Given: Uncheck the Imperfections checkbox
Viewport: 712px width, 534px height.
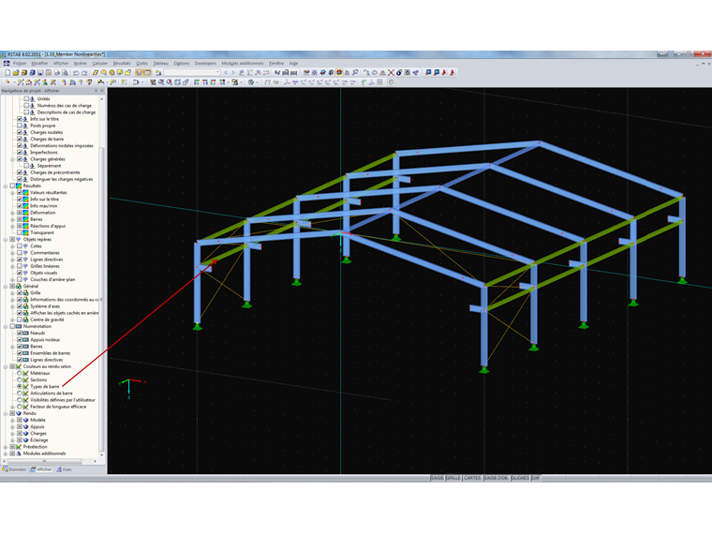Looking at the screenshot, I should coord(20,152).
